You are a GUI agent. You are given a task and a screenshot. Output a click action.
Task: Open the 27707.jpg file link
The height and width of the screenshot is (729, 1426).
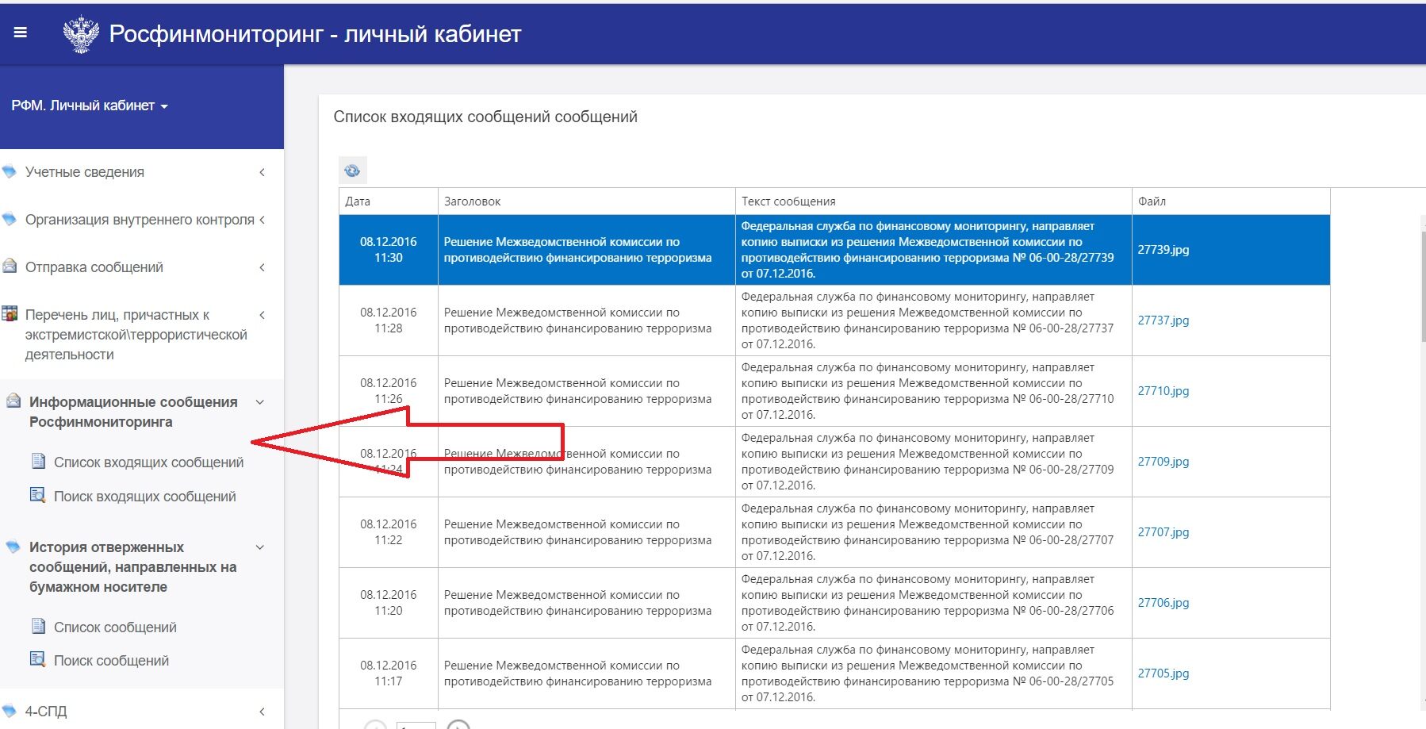click(1163, 532)
